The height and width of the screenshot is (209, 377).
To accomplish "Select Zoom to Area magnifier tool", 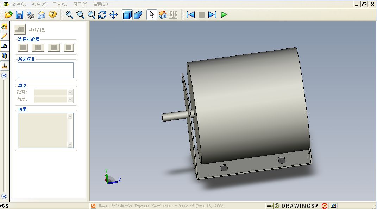I will pos(80,15).
